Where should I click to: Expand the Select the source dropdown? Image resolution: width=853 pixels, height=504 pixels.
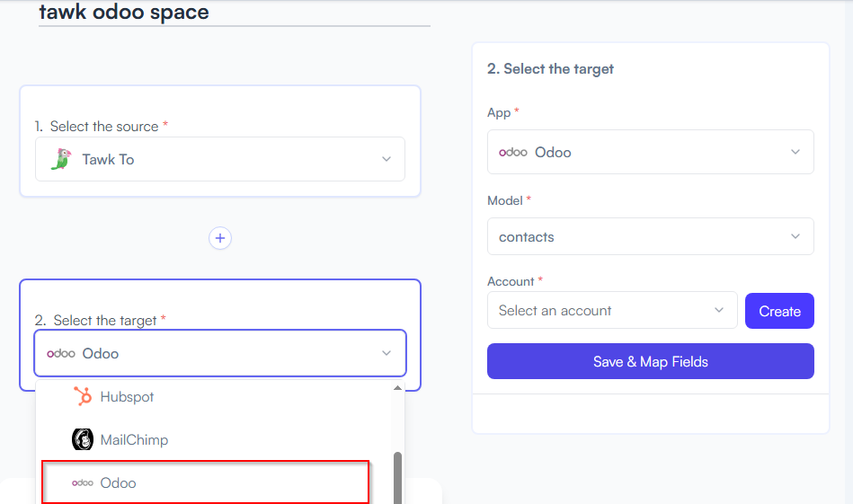(x=220, y=159)
